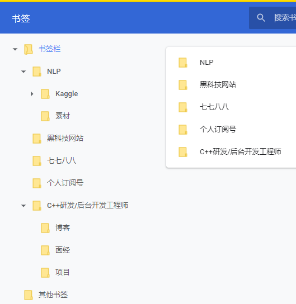Image resolution: width=296 pixels, height=304 pixels.
Task: Select 黑科技网站 label in sidebar tree
Action: click(65, 138)
